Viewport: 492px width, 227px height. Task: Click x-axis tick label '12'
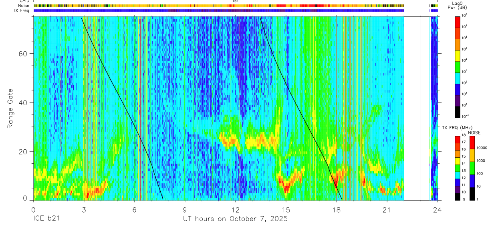236,210
